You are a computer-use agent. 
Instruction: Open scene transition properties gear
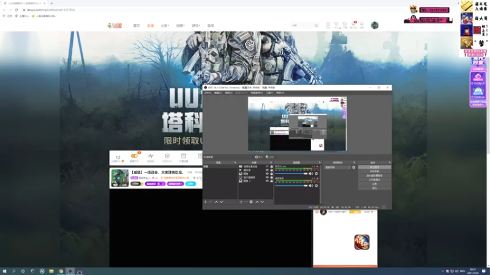353,167
